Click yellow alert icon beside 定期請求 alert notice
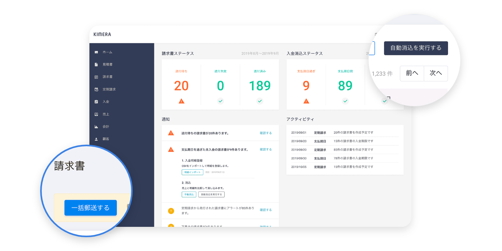This screenshot has width=502, height=251. (171, 211)
